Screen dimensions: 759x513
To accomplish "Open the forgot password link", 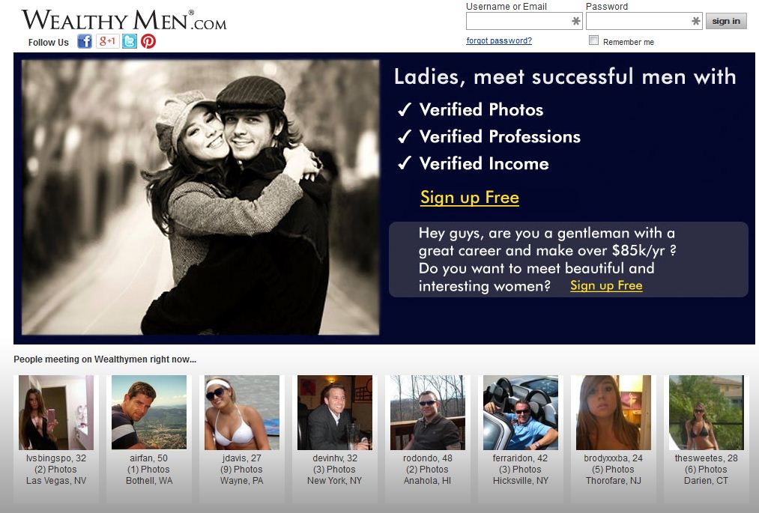I will click(499, 40).
